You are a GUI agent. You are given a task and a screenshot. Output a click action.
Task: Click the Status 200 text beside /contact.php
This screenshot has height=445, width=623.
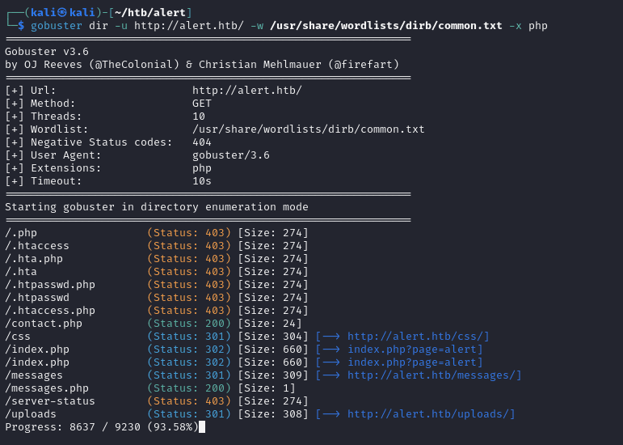click(189, 324)
